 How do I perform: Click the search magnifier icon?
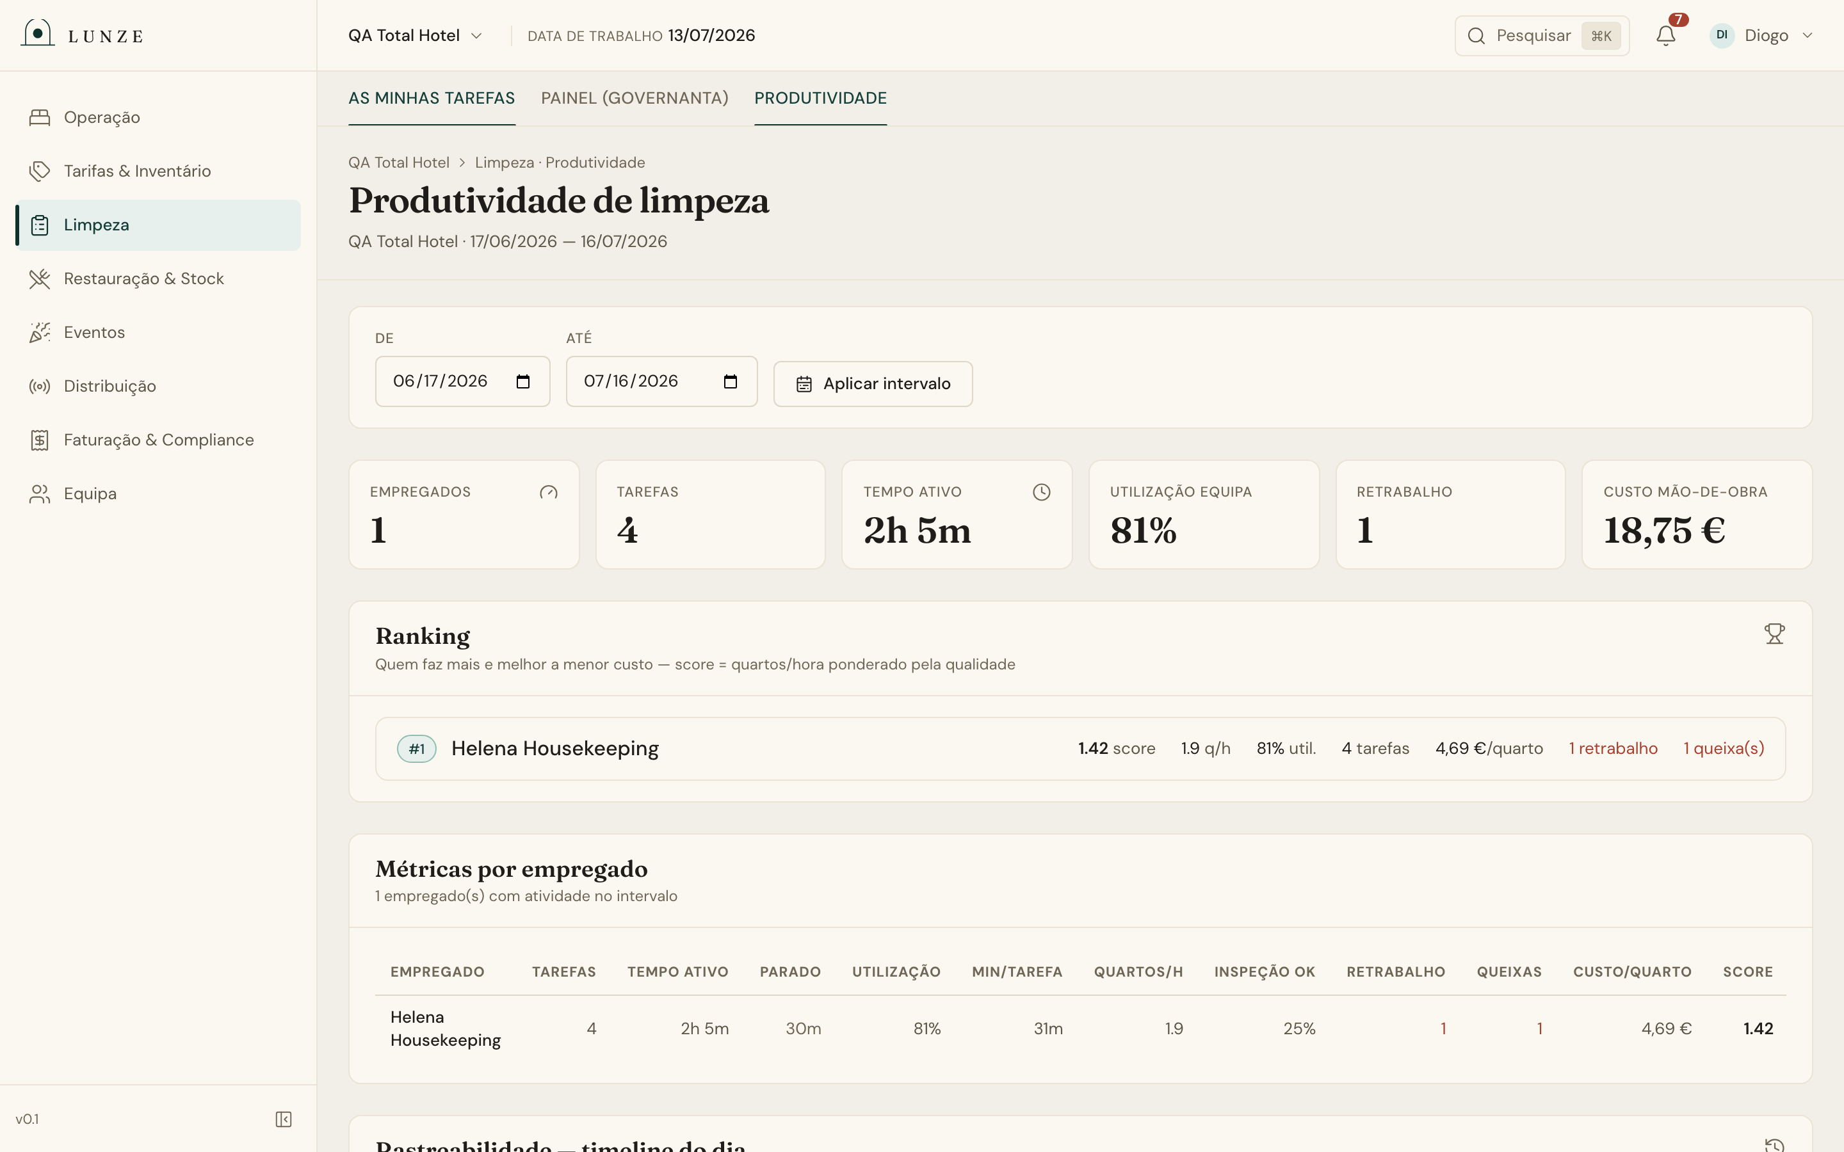[1476, 36]
